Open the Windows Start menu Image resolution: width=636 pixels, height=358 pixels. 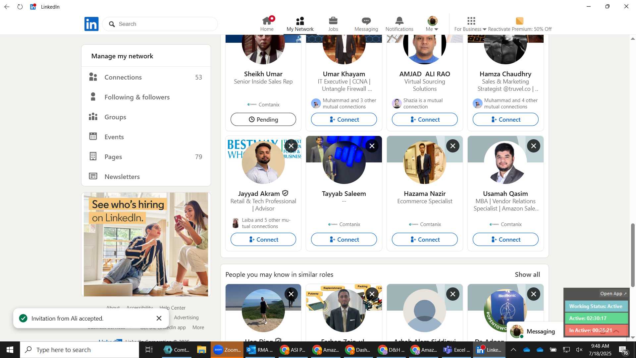(x=10, y=350)
